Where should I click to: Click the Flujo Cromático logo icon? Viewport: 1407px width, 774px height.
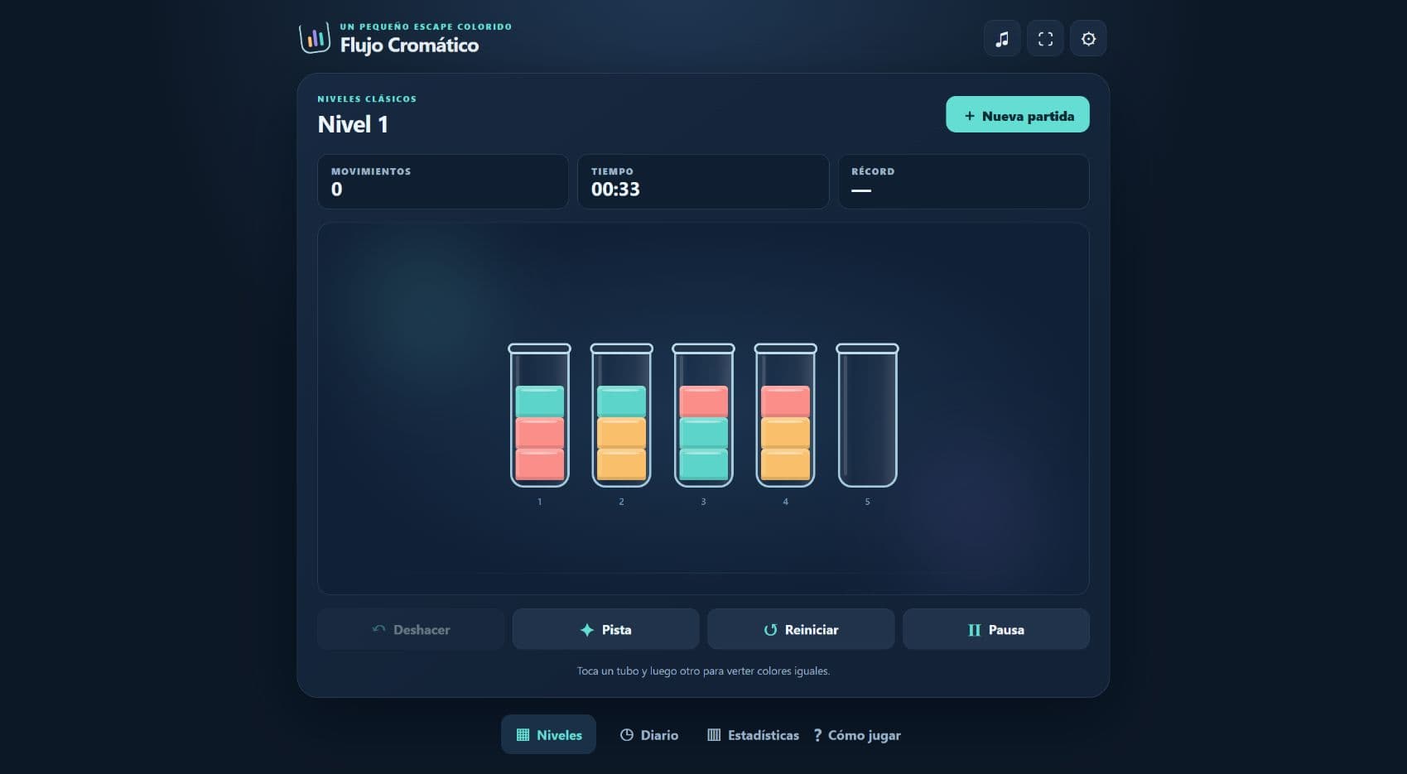(x=315, y=38)
